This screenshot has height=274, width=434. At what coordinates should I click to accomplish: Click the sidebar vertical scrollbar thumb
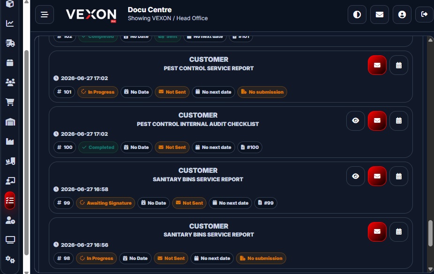pyautogui.click(x=26, y=153)
